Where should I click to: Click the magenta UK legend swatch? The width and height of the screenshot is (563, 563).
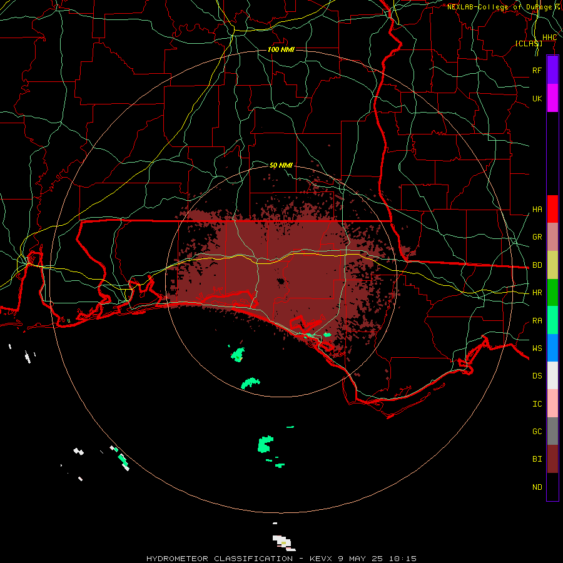[x=552, y=98]
